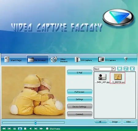Viewport: 138px width, 131px height.
Task: Click the back arrow icon beside folder dropdown
Action: 120,69
